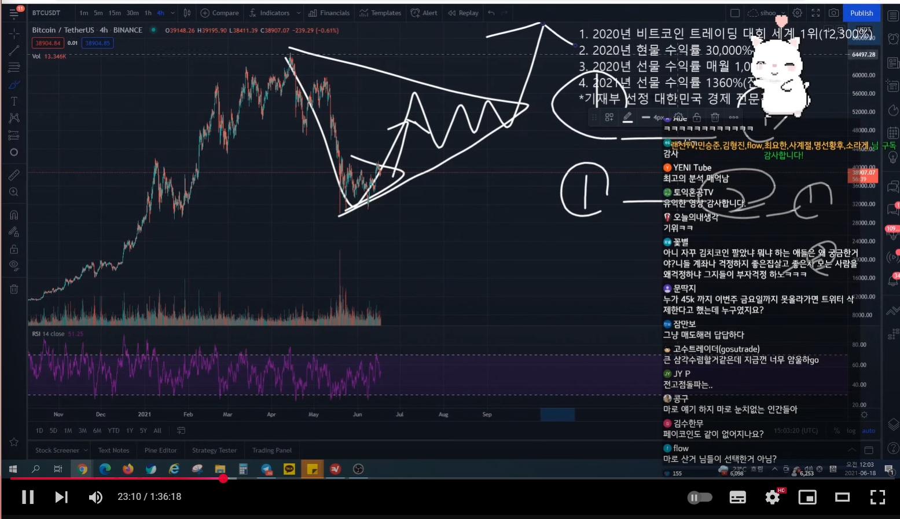Click the blue Publish button

(861, 13)
